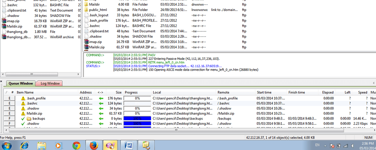Launch Google Chrome from the taskbar

click(76, 145)
